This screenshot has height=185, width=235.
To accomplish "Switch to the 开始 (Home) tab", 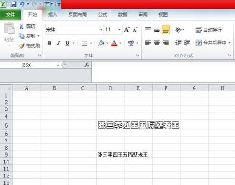I will tap(32, 15).
